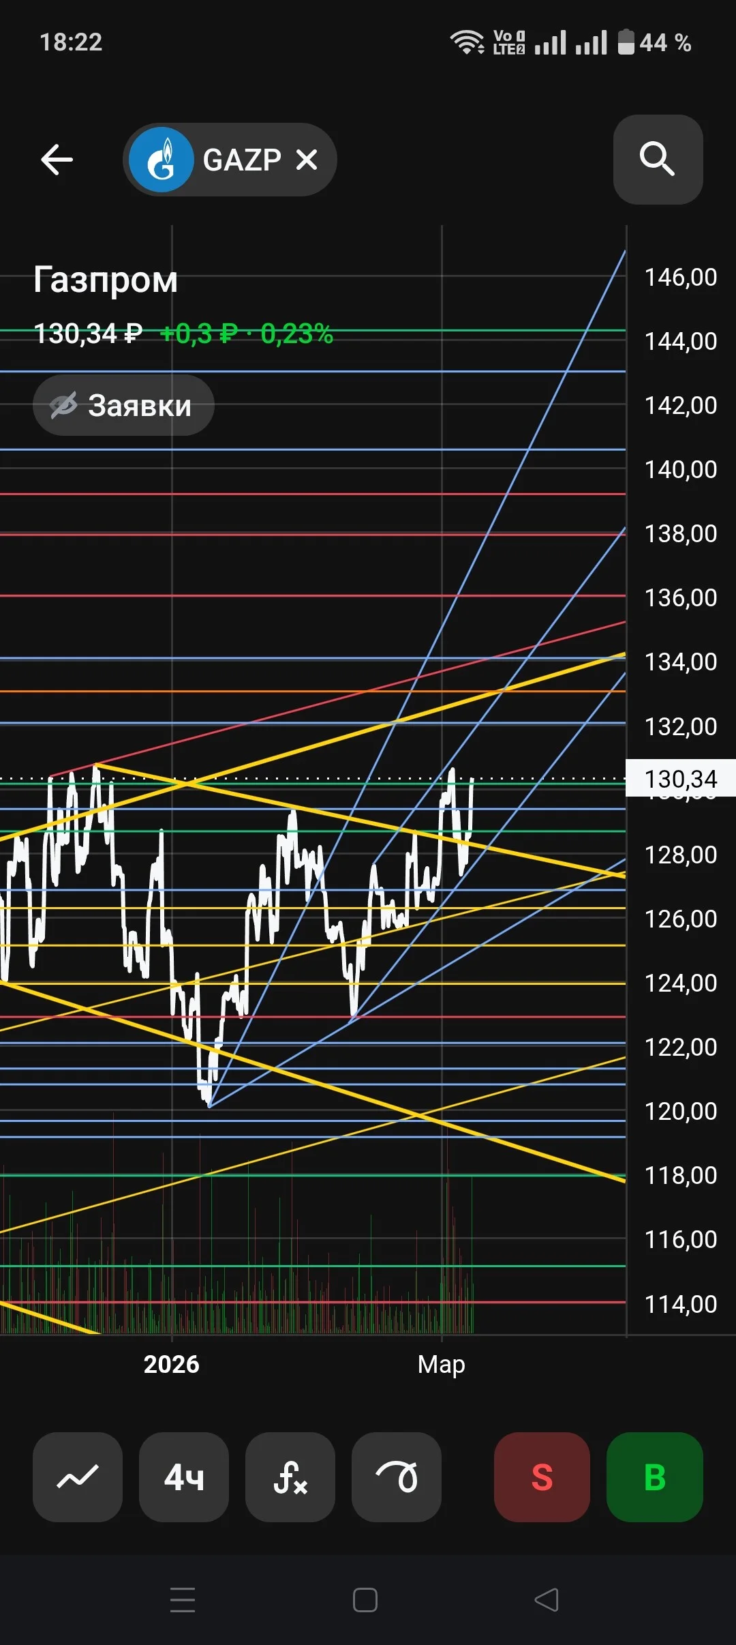Select the 114,00 price axis label

(x=681, y=1304)
